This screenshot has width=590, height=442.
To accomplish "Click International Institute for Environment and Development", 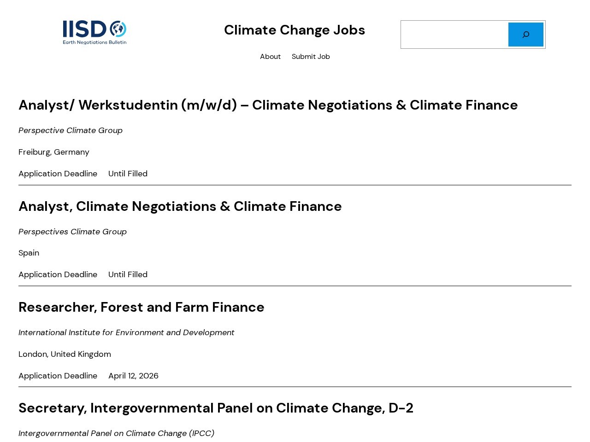I will pos(126,332).
